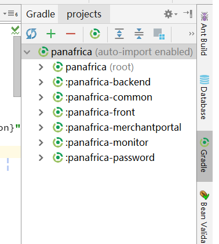Select :panafrica-common in the tree
The height and width of the screenshot is (244, 219).
tap(109, 97)
